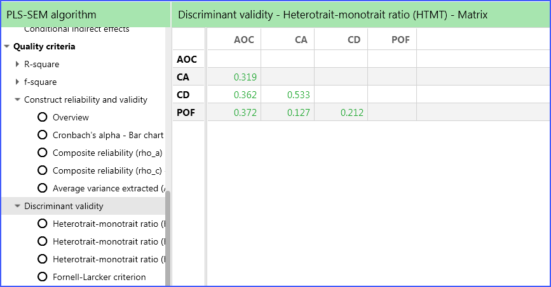
Task: Click the 0.533 HTMT value cell
Action: point(298,94)
